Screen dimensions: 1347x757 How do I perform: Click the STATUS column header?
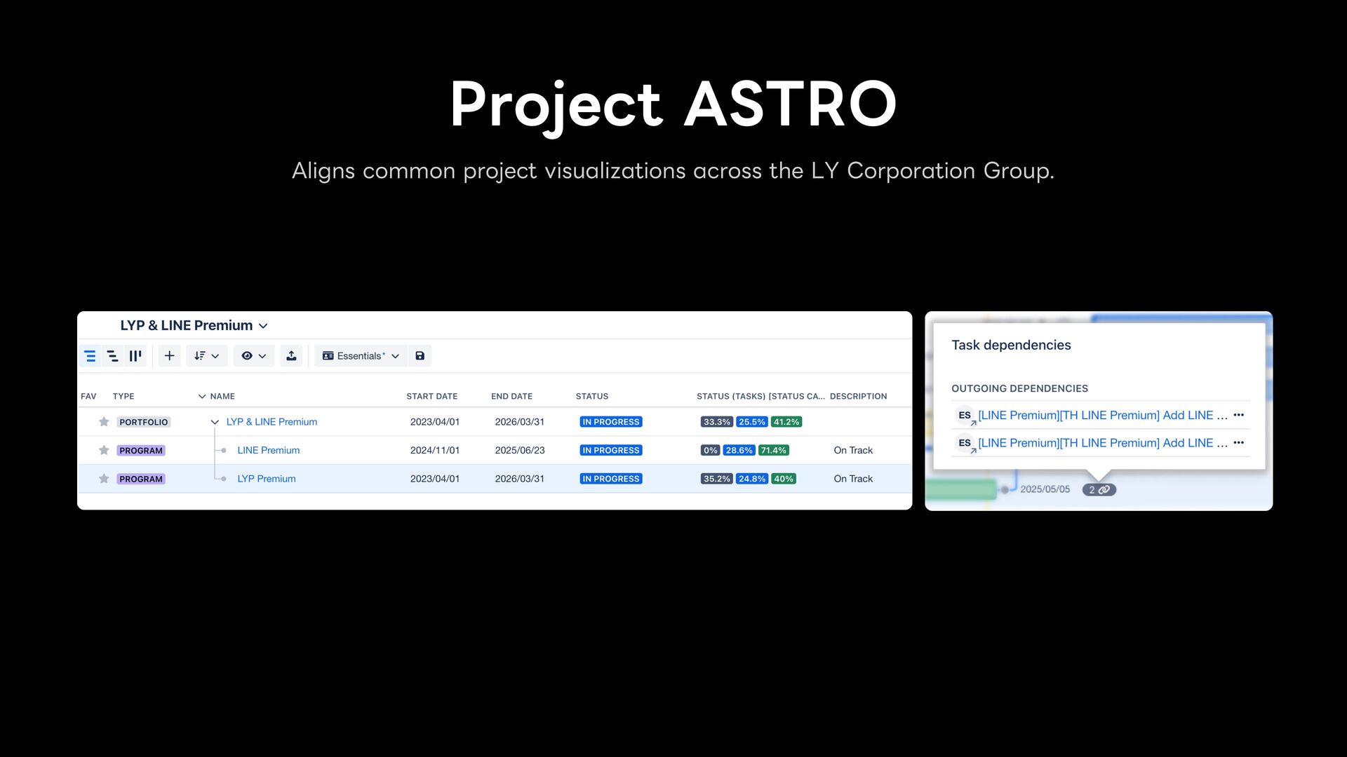592,397
